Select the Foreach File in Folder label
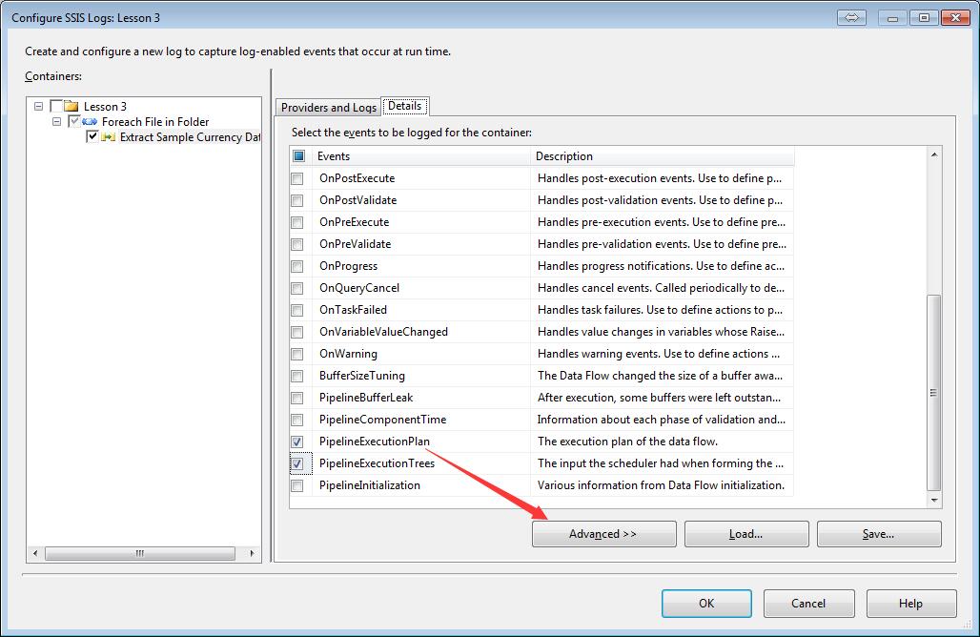This screenshot has width=980, height=637. pos(155,122)
